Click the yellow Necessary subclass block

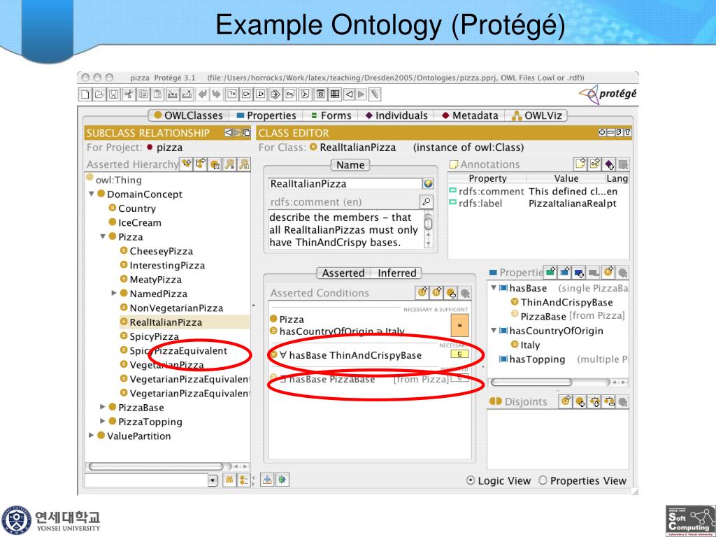[x=459, y=354]
